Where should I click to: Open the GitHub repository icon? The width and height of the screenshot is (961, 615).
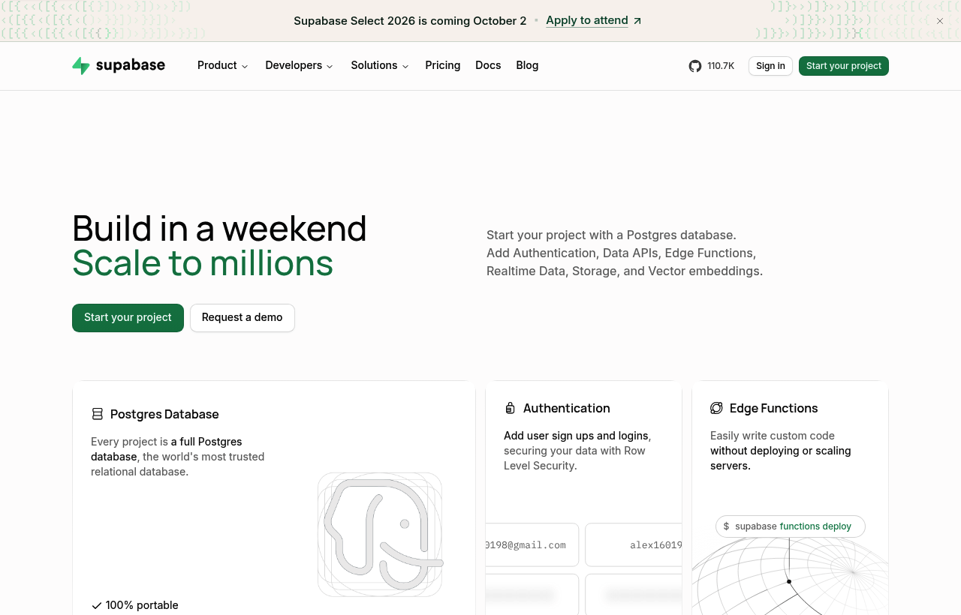(695, 66)
